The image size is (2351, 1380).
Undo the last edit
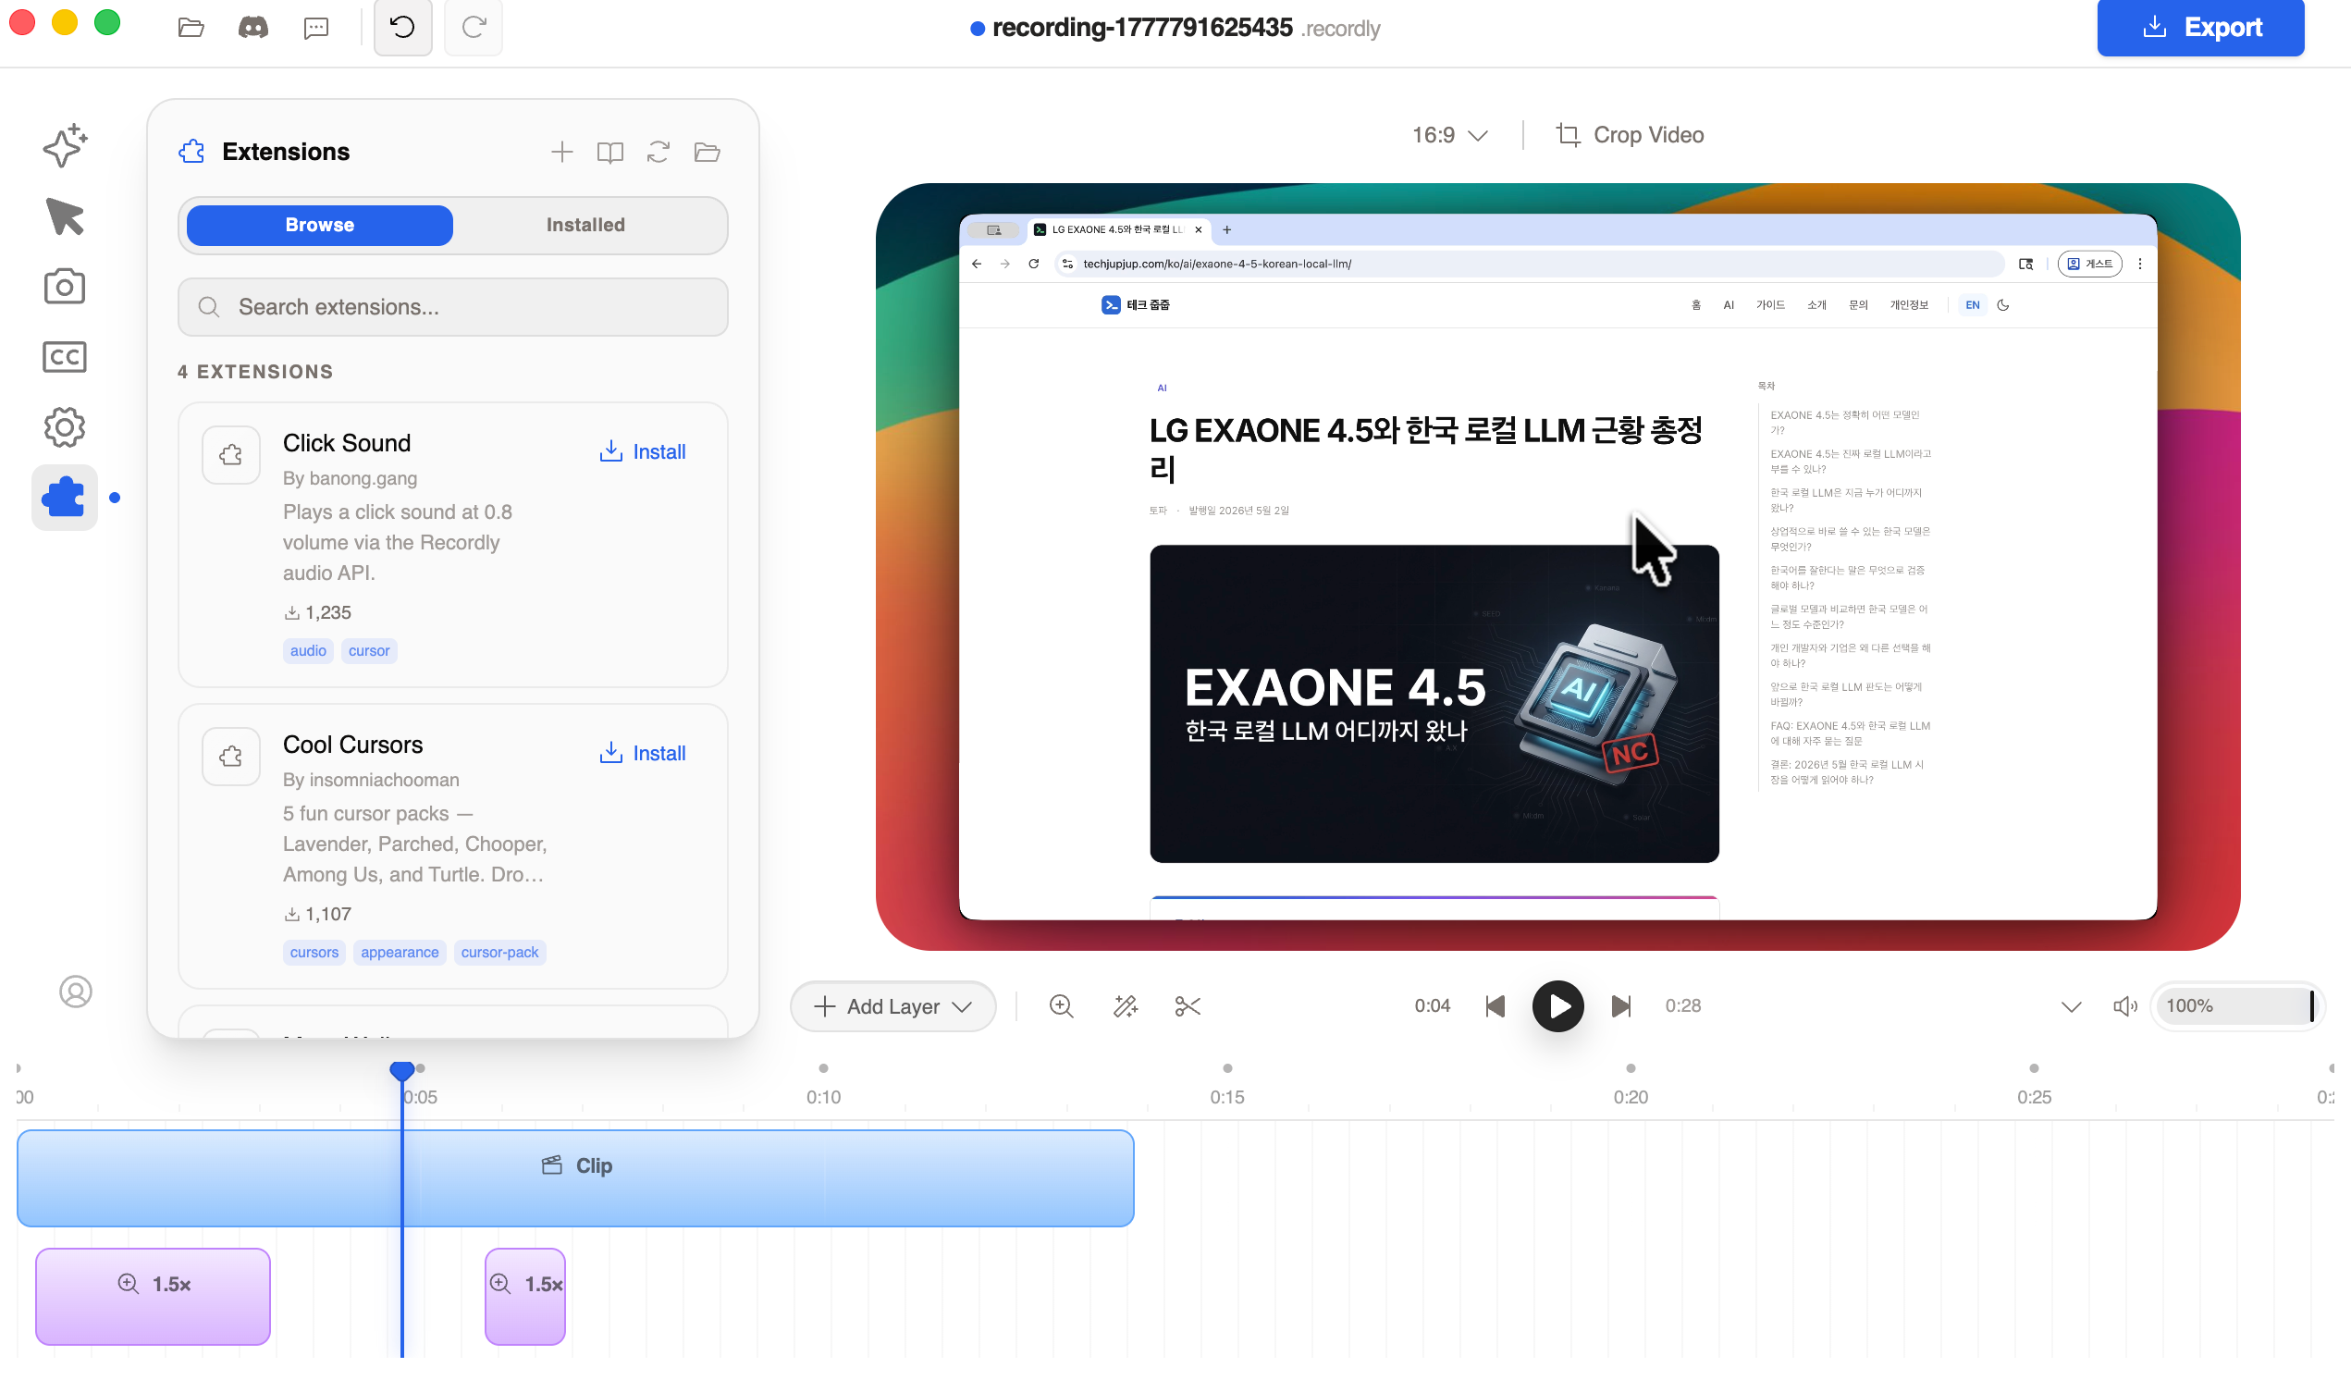click(x=403, y=27)
